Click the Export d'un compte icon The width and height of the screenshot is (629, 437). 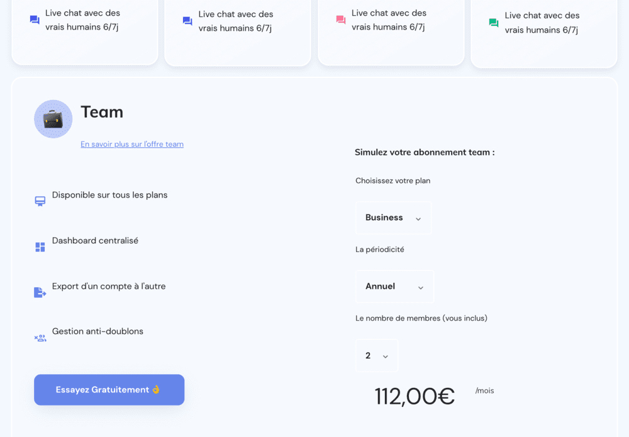40,292
